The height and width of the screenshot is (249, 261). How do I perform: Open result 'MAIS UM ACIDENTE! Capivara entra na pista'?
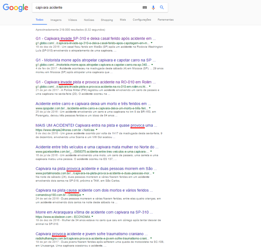coord(96,125)
